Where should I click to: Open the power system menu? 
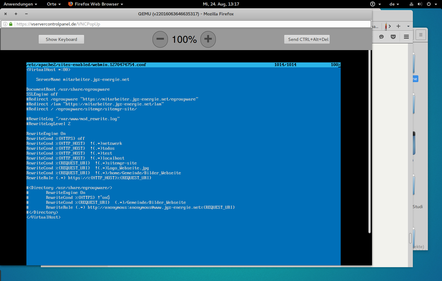click(431, 4)
